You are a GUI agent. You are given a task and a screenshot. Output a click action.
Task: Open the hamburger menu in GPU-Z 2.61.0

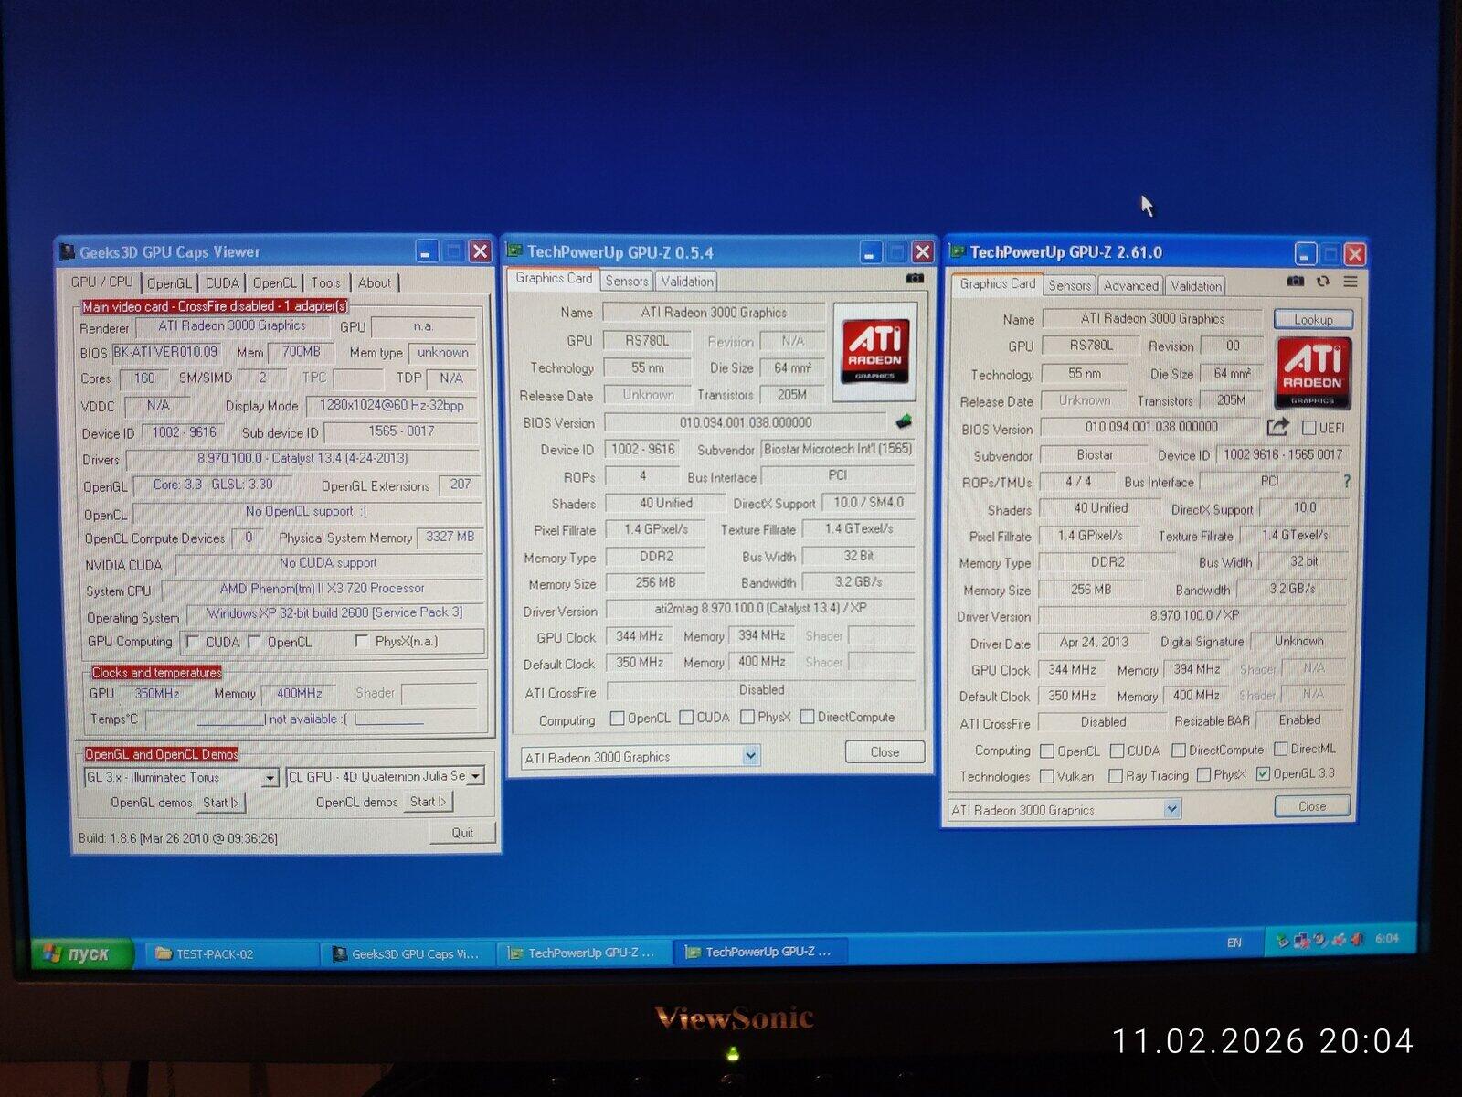point(1350,282)
